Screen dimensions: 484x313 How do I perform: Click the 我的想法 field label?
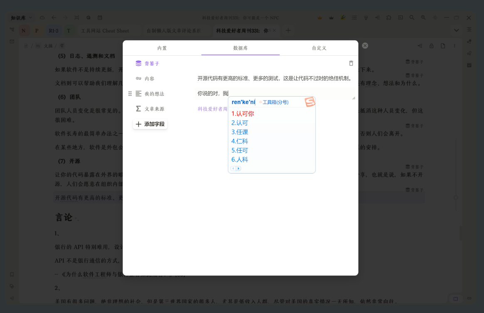[154, 94]
